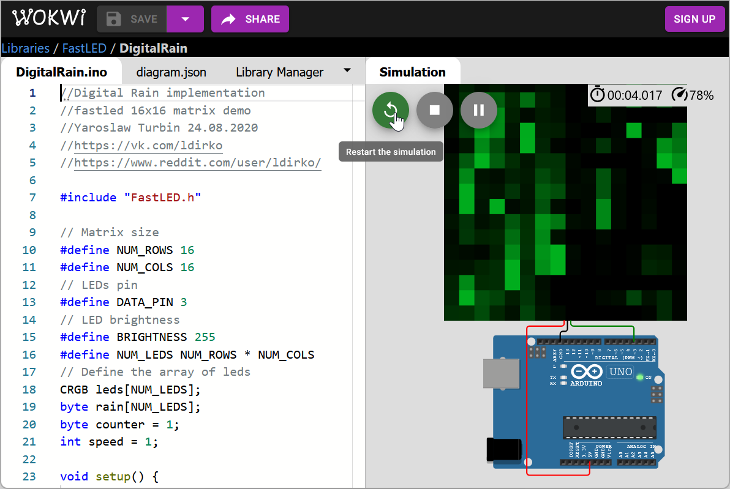Go to the FastLED breadcrumb link
Screen dimensions: 730x489
click(84, 48)
